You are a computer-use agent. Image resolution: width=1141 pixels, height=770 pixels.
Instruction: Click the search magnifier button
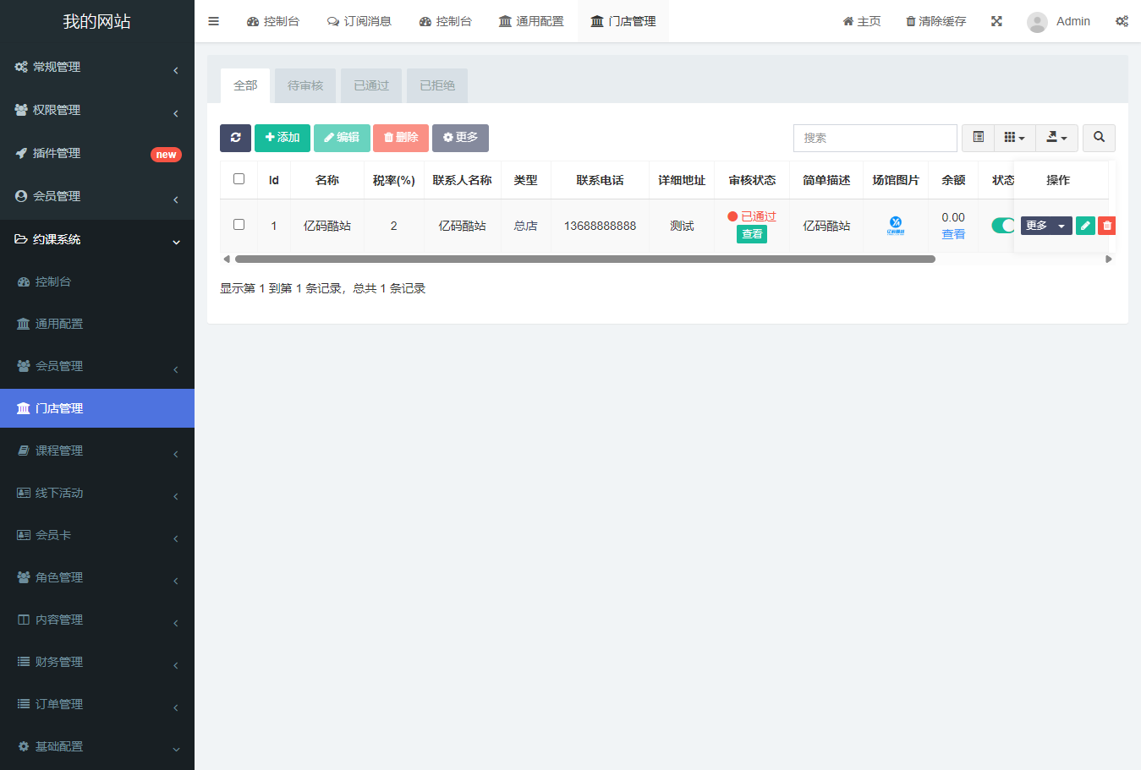point(1099,138)
